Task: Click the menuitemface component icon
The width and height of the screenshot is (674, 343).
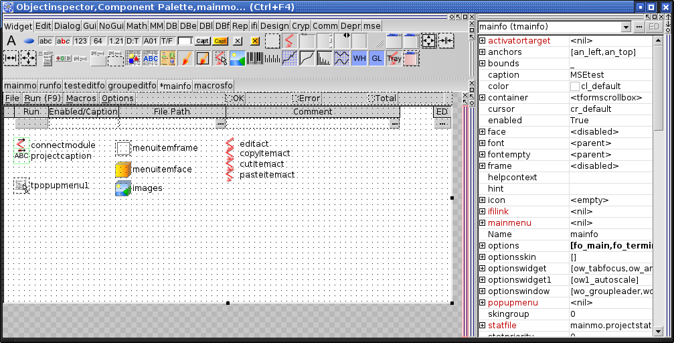Action: pos(122,169)
